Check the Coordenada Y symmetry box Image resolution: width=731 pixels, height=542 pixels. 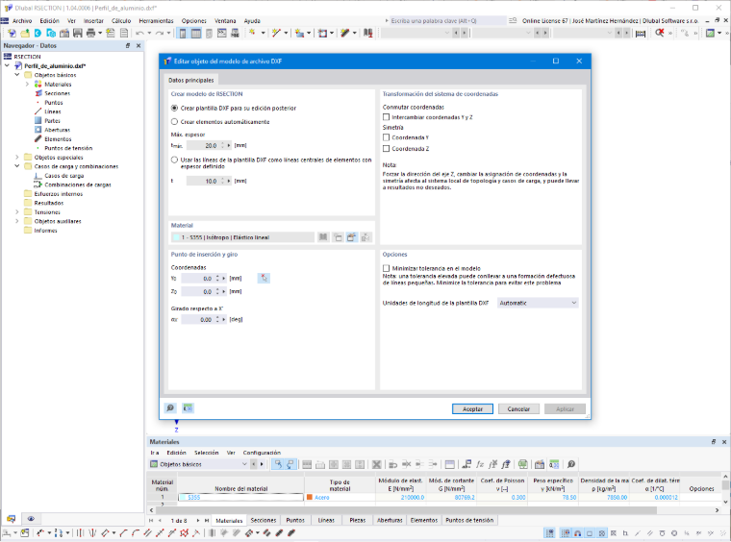coord(386,137)
